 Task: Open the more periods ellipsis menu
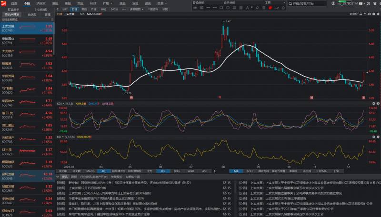pyautogui.click(x=124, y=9)
